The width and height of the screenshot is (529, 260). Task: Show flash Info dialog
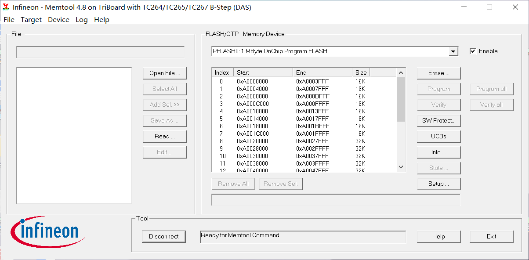pos(438,152)
